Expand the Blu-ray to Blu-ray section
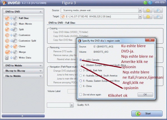The width and height of the screenshot is (167, 120). 23,71
